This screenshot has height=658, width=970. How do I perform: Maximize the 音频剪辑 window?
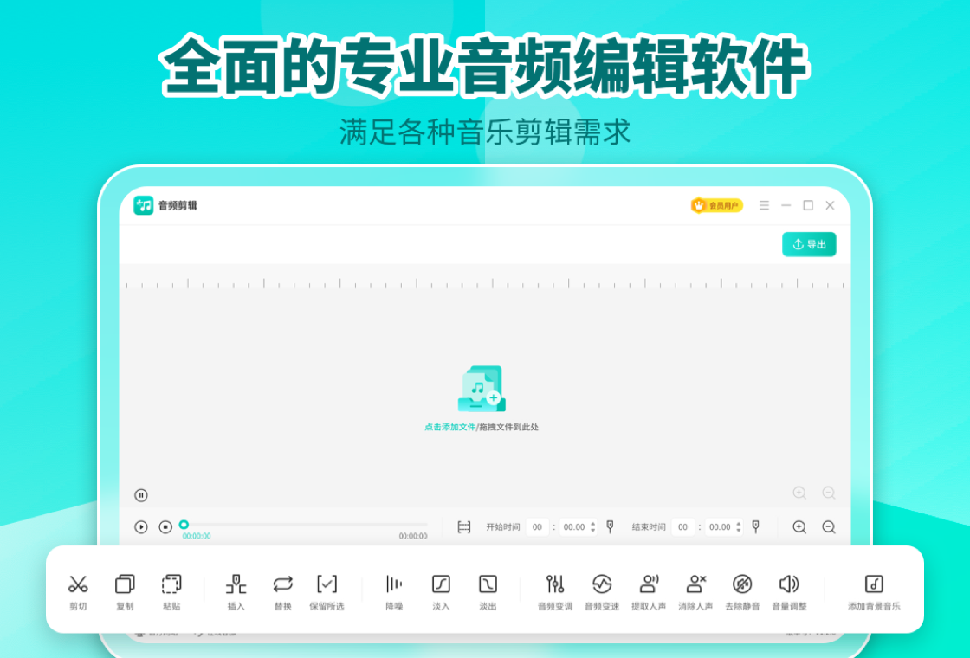click(808, 205)
